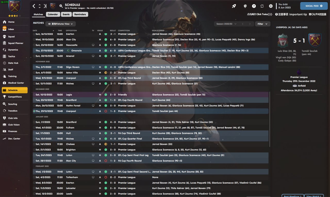Viewport: 330px width, 197px height.
Task: Click the Social Feed button
Action: pos(314,6)
